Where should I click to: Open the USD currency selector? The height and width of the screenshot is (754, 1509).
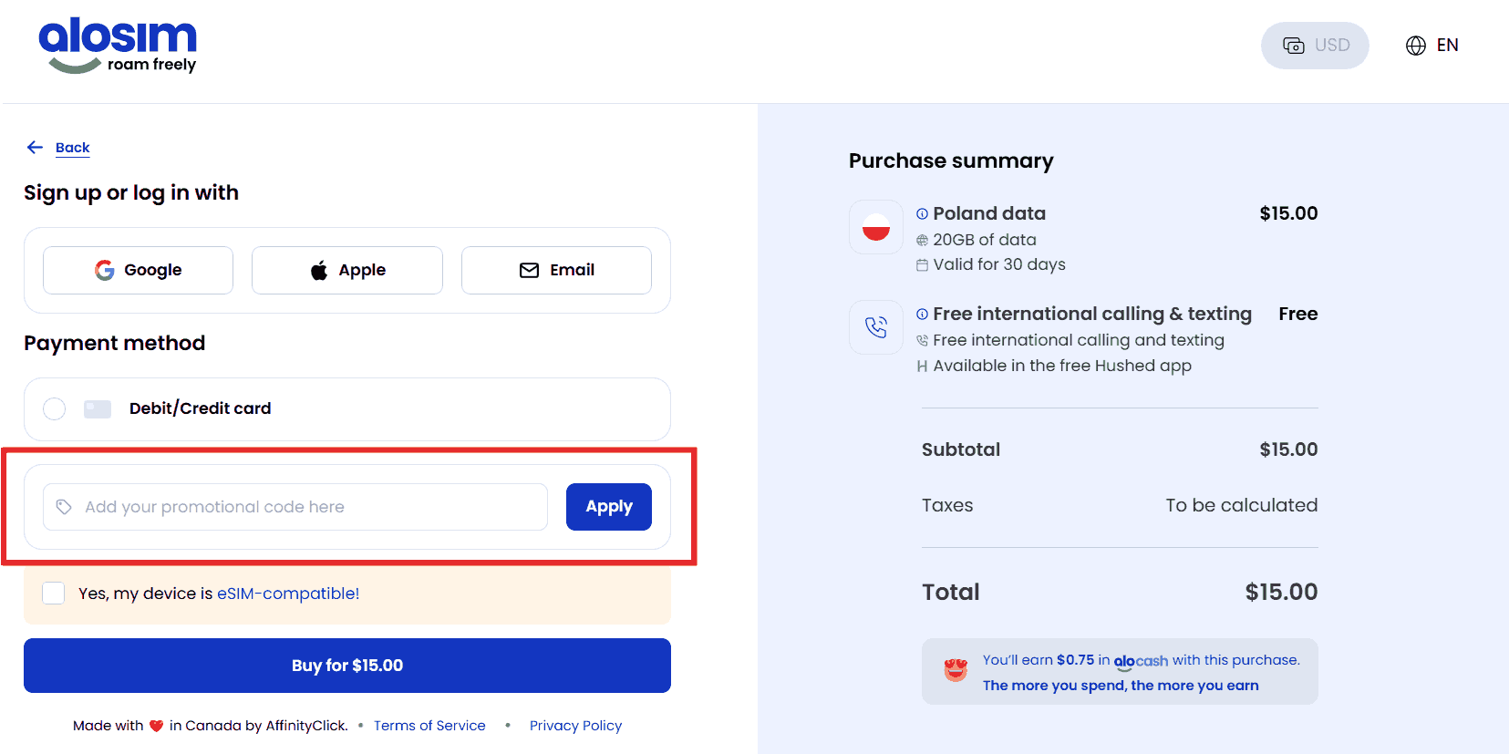(x=1314, y=46)
